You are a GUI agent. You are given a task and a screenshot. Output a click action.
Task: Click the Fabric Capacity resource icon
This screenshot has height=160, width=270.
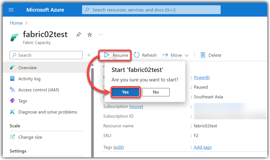[x=14, y=37]
